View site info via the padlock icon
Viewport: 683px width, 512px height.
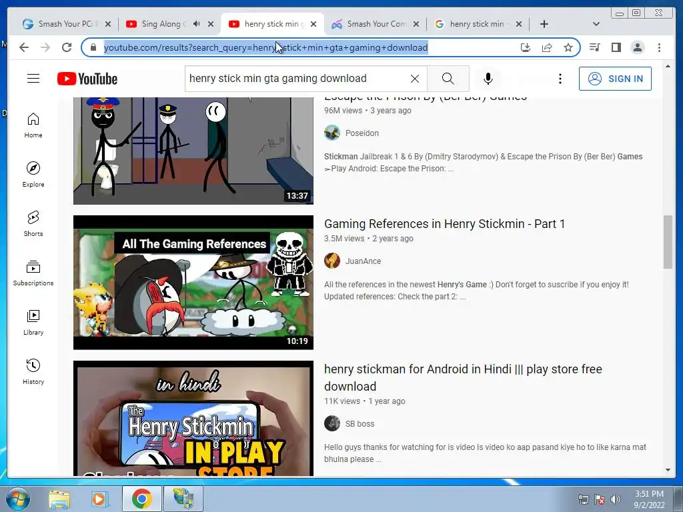coord(93,47)
